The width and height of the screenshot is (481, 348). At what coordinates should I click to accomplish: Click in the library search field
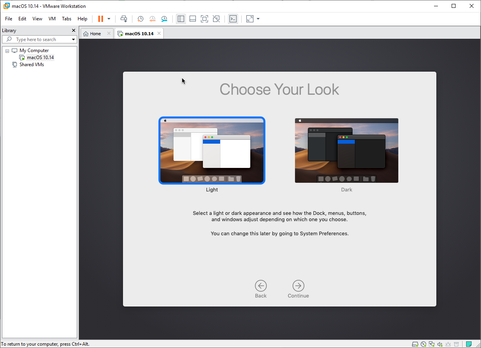click(x=39, y=39)
